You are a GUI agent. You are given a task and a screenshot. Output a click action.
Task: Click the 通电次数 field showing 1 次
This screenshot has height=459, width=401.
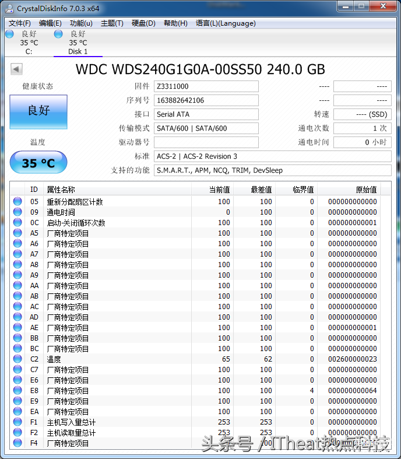[363, 128]
